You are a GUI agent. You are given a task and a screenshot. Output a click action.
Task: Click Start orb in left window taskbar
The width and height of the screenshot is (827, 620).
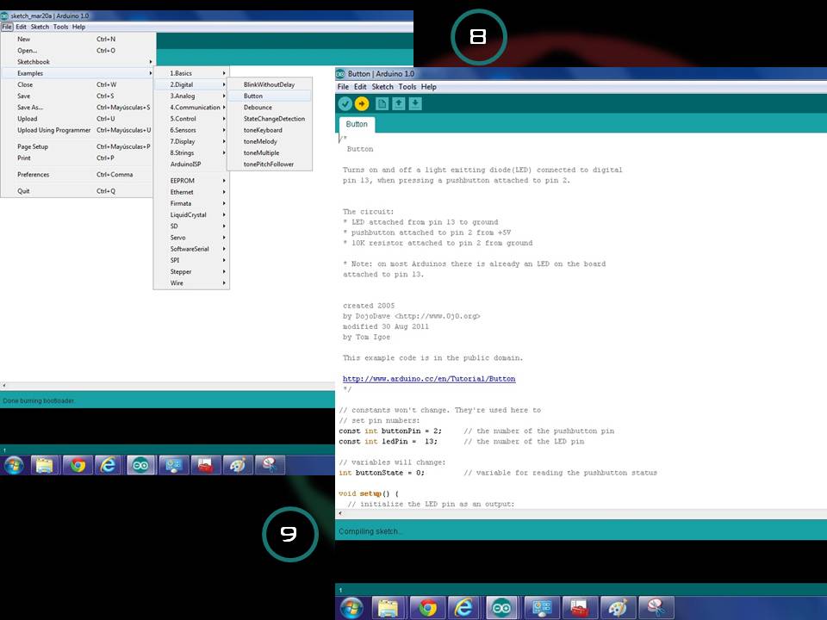coord(15,465)
